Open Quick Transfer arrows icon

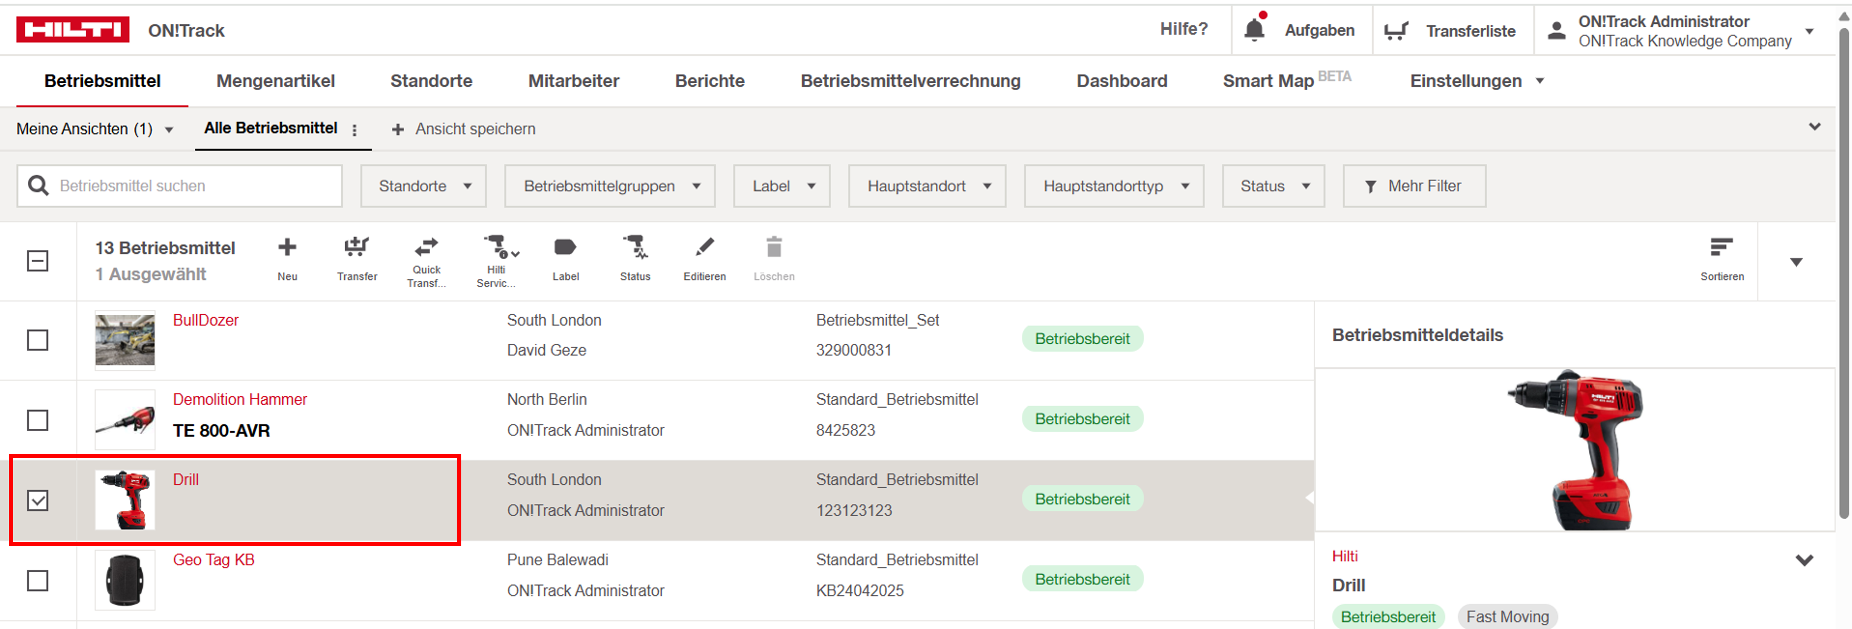click(x=426, y=248)
